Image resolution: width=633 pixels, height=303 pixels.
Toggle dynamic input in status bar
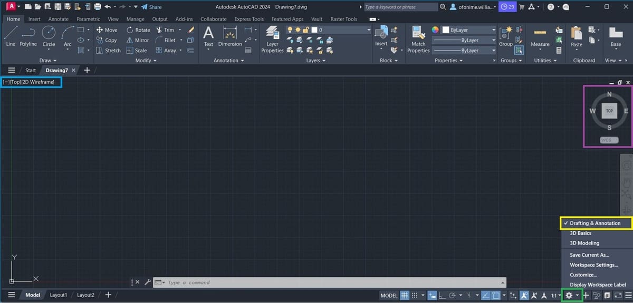(x=432, y=295)
